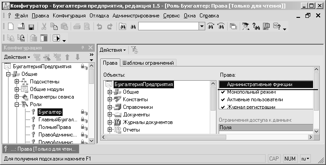The image size is (326, 165).
Task: Click the Save diskette icon
Action: point(31,27)
